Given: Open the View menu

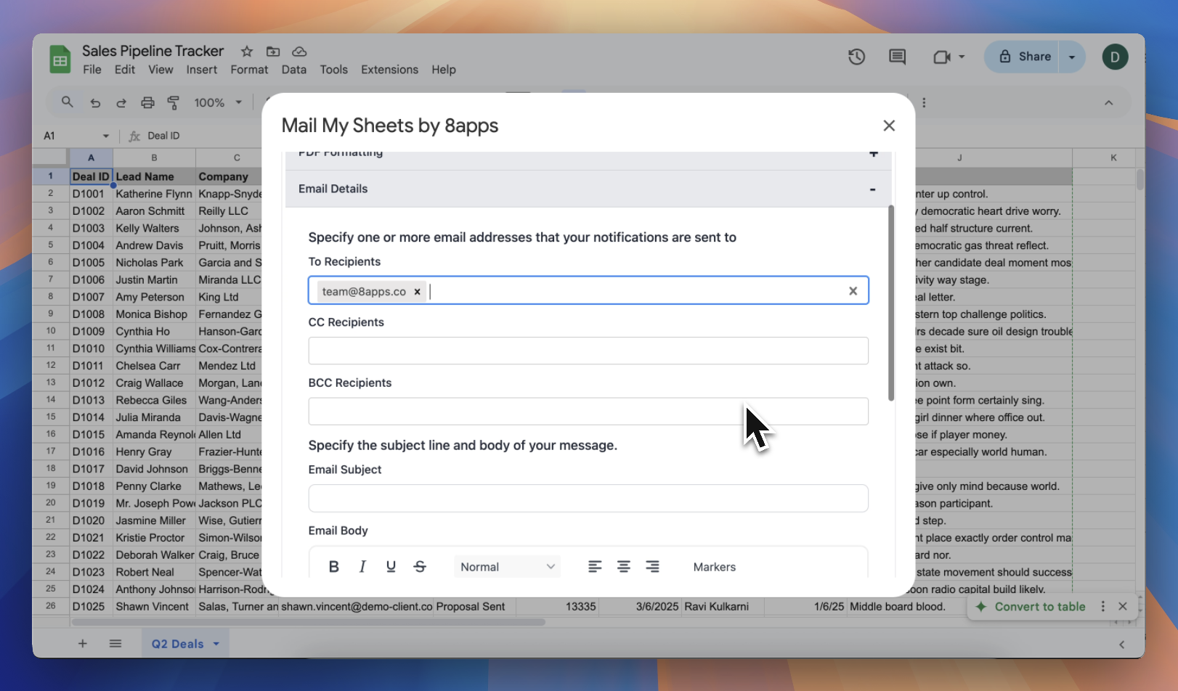Looking at the screenshot, I should [161, 70].
